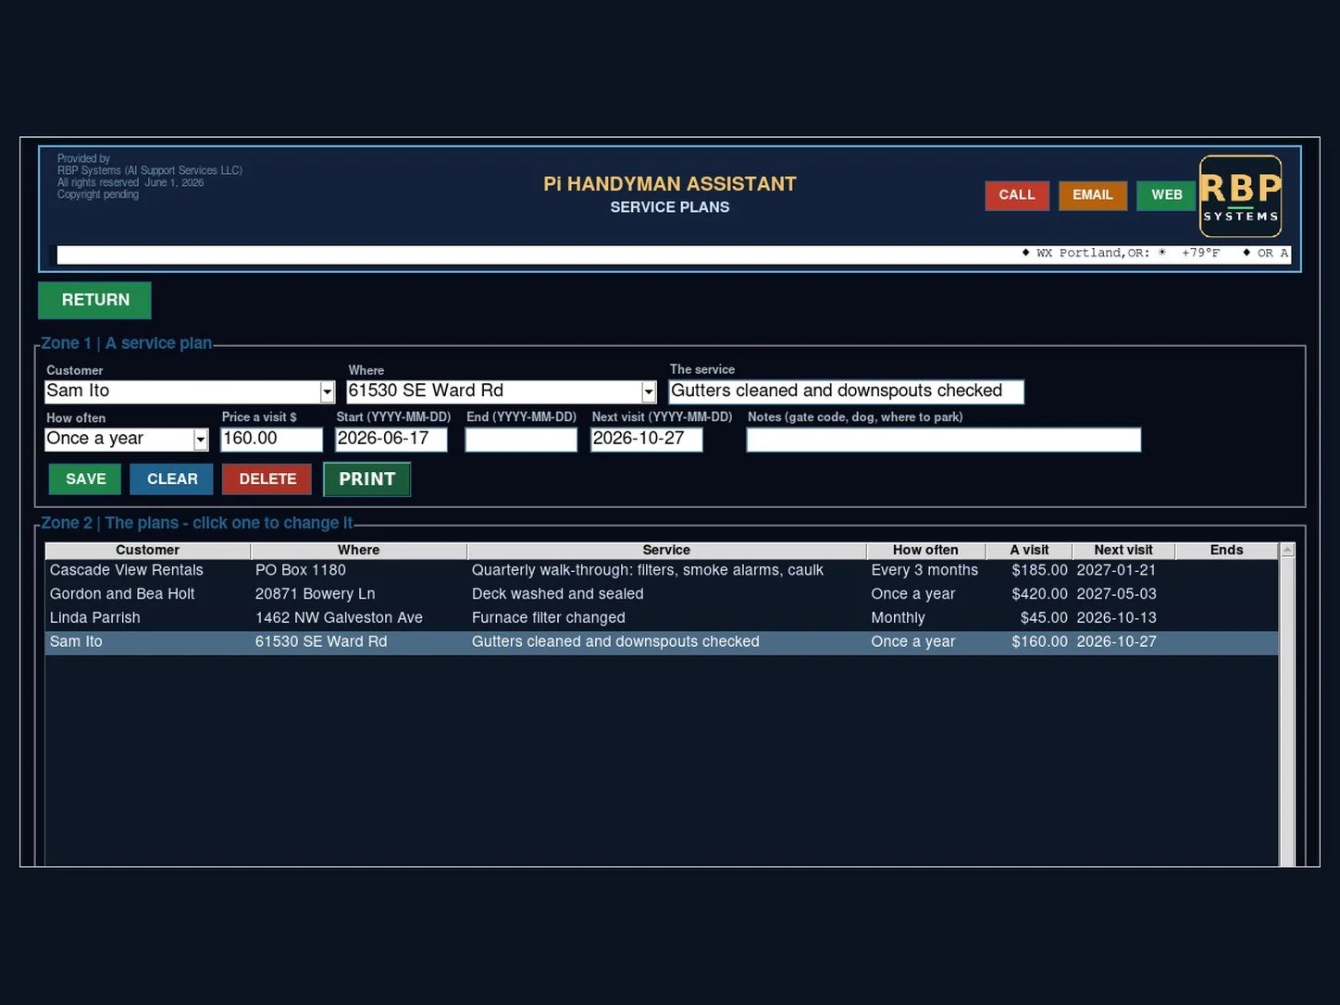The width and height of the screenshot is (1340, 1005).
Task: Print the service plan
Action: [x=367, y=479]
